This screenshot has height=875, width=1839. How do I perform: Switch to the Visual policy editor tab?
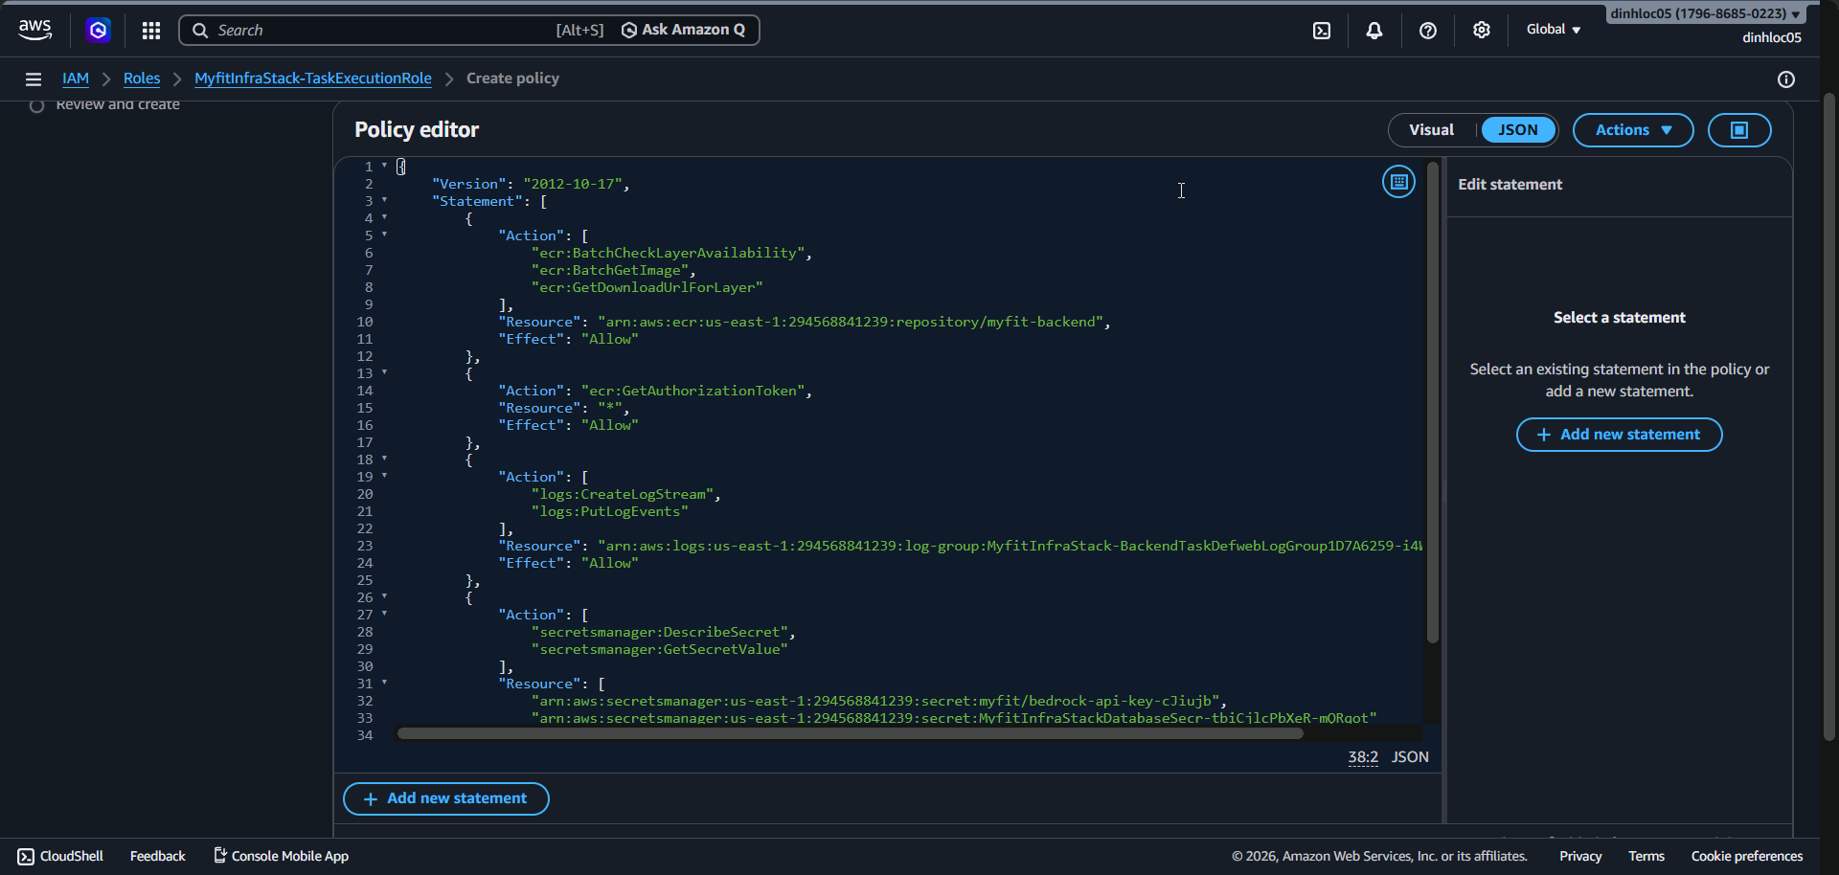pos(1432,129)
